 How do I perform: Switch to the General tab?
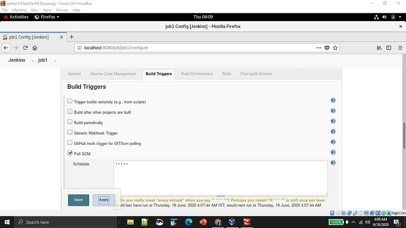[74, 74]
